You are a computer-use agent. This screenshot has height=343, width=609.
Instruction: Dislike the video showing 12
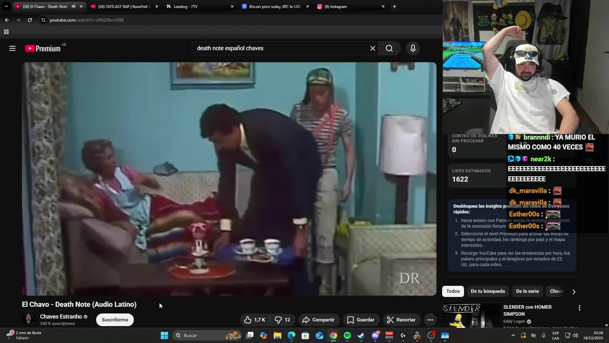click(x=283, y=320)
